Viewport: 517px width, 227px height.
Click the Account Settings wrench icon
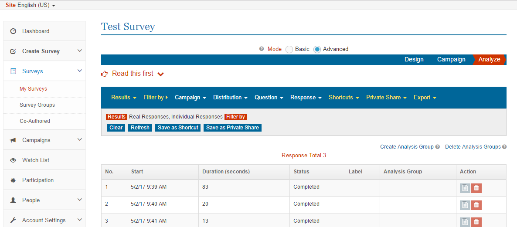coord(13,220)
